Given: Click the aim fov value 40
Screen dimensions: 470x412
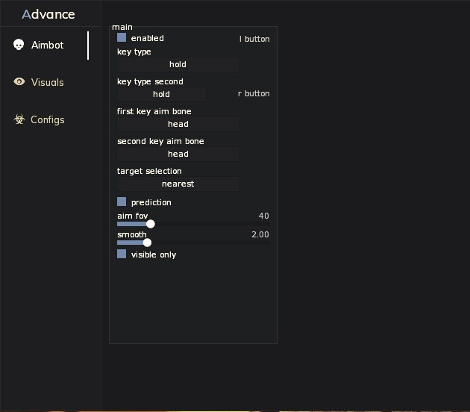Looking at the screenshot, I should coord(263,216).
